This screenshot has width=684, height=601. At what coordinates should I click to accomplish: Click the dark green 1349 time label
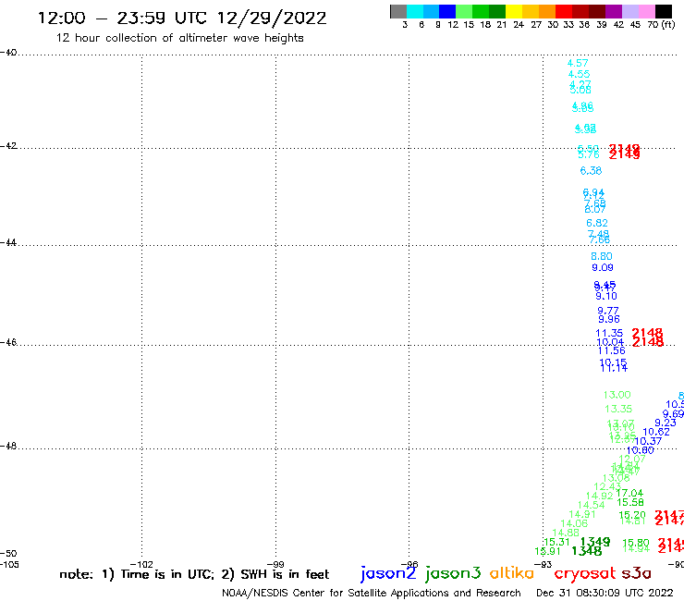595,542
